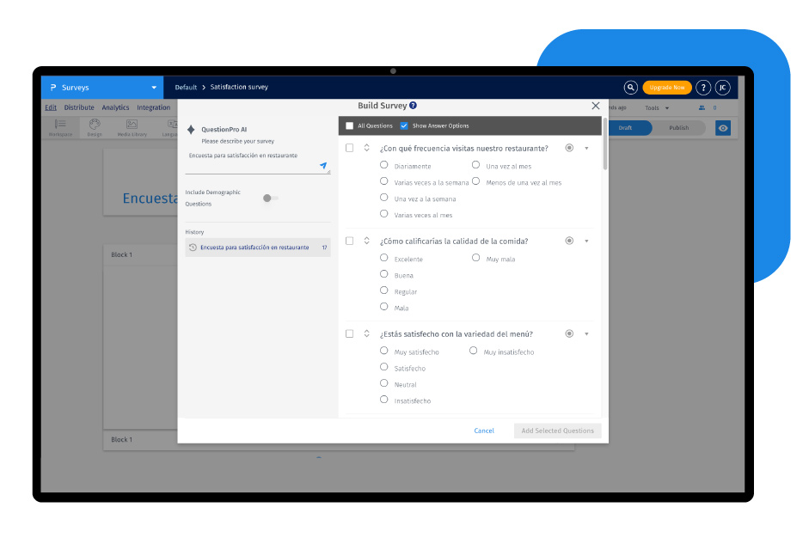Select the Buena radio option
Viewport: 809px width, 538px height.
(383, 274)
